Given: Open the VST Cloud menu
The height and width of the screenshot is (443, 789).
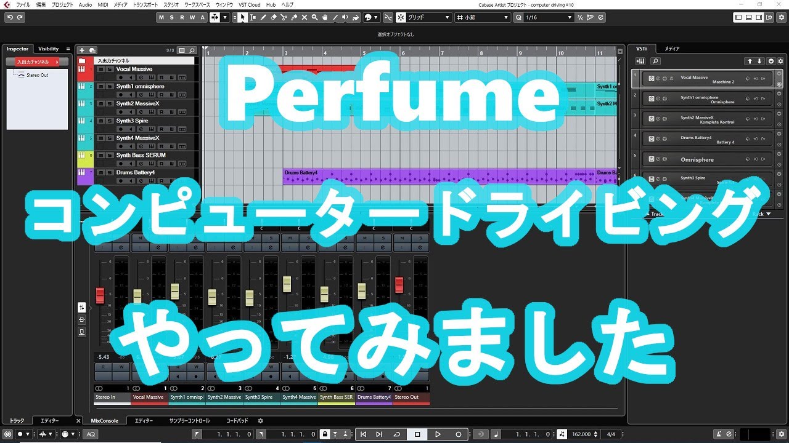Looking at the screenshot, I should 250,4.
